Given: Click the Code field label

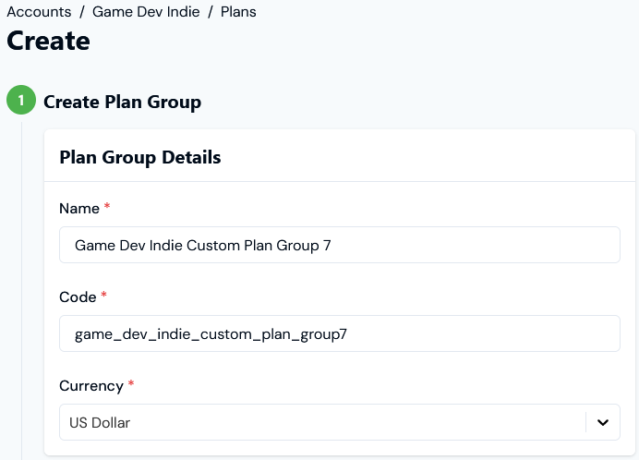Looking at the screenshot, I should 78,297.
